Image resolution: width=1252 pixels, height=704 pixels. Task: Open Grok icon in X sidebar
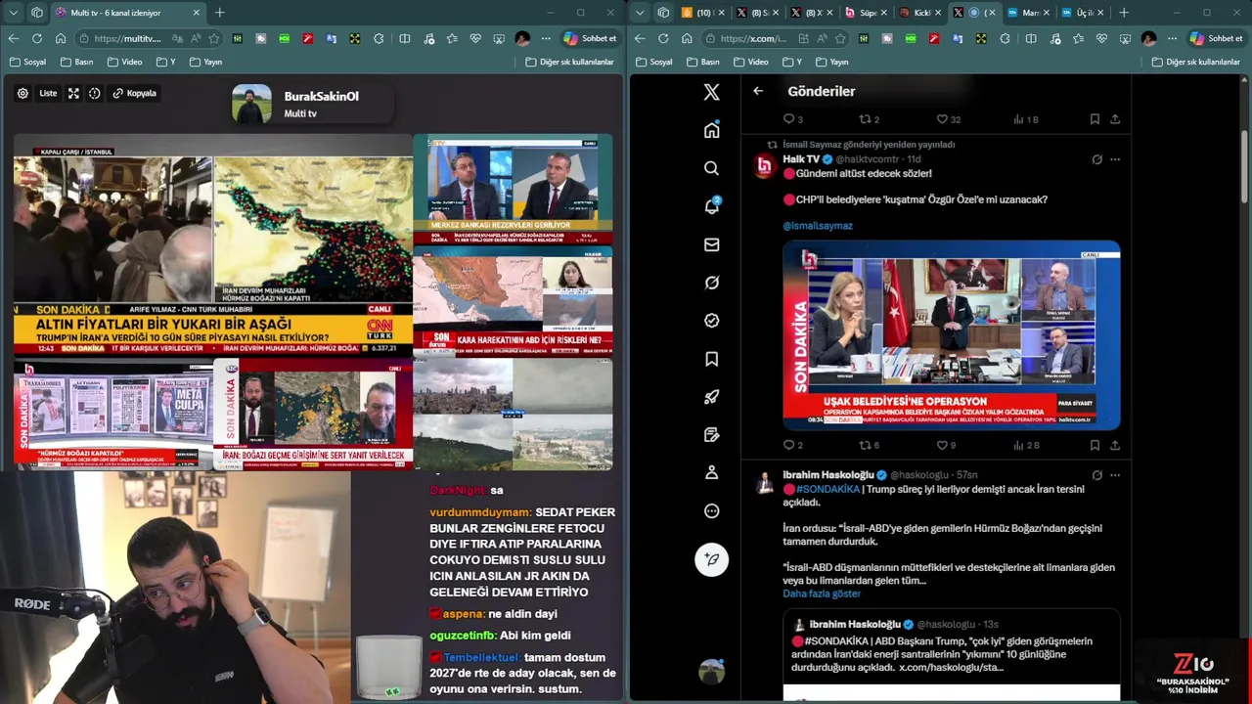tap(712, 283)
